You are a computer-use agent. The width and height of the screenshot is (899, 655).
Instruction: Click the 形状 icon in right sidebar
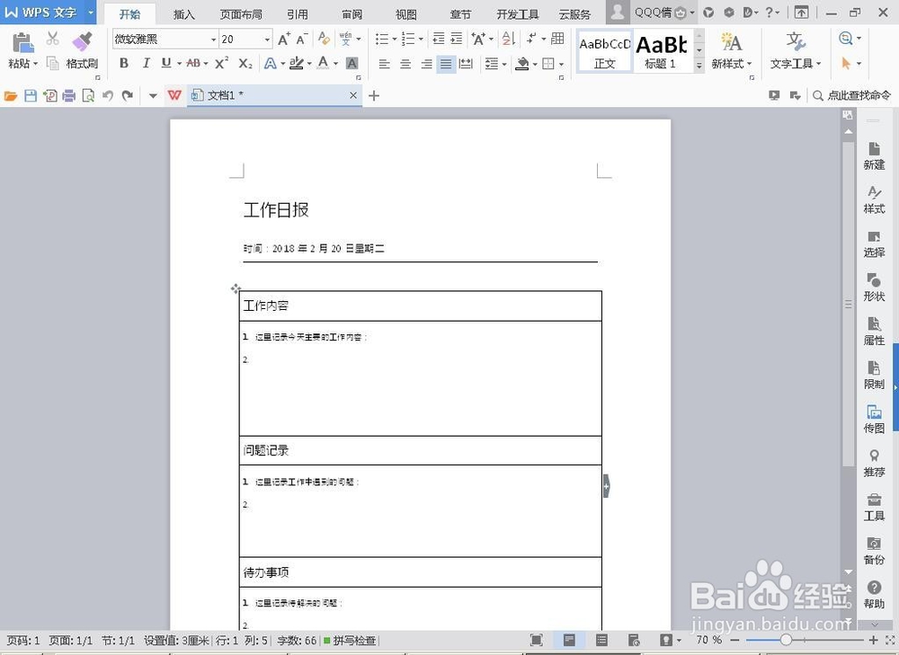(873, 287)
